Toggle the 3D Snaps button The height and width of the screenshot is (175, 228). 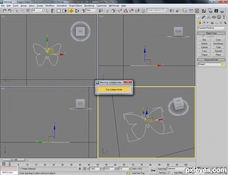click(120, 11)
